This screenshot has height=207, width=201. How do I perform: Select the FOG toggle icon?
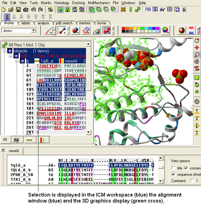pos(148,9)
